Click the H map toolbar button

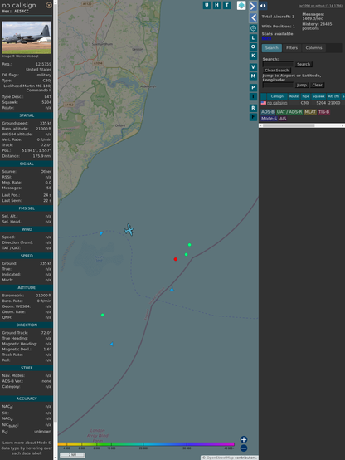tap(216, 5)
